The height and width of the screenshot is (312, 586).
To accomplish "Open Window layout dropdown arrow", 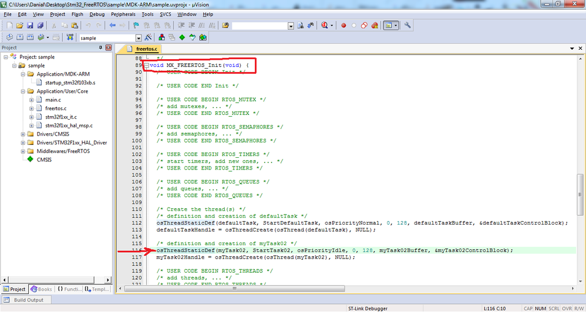I will 396,25.
